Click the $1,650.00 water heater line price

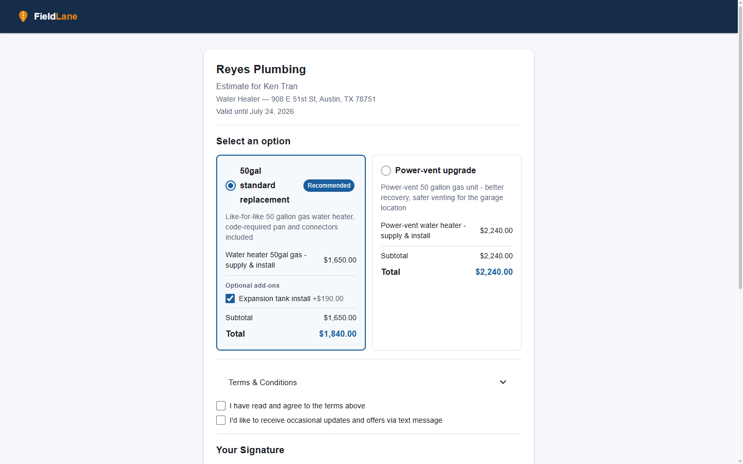click(340, 260)
